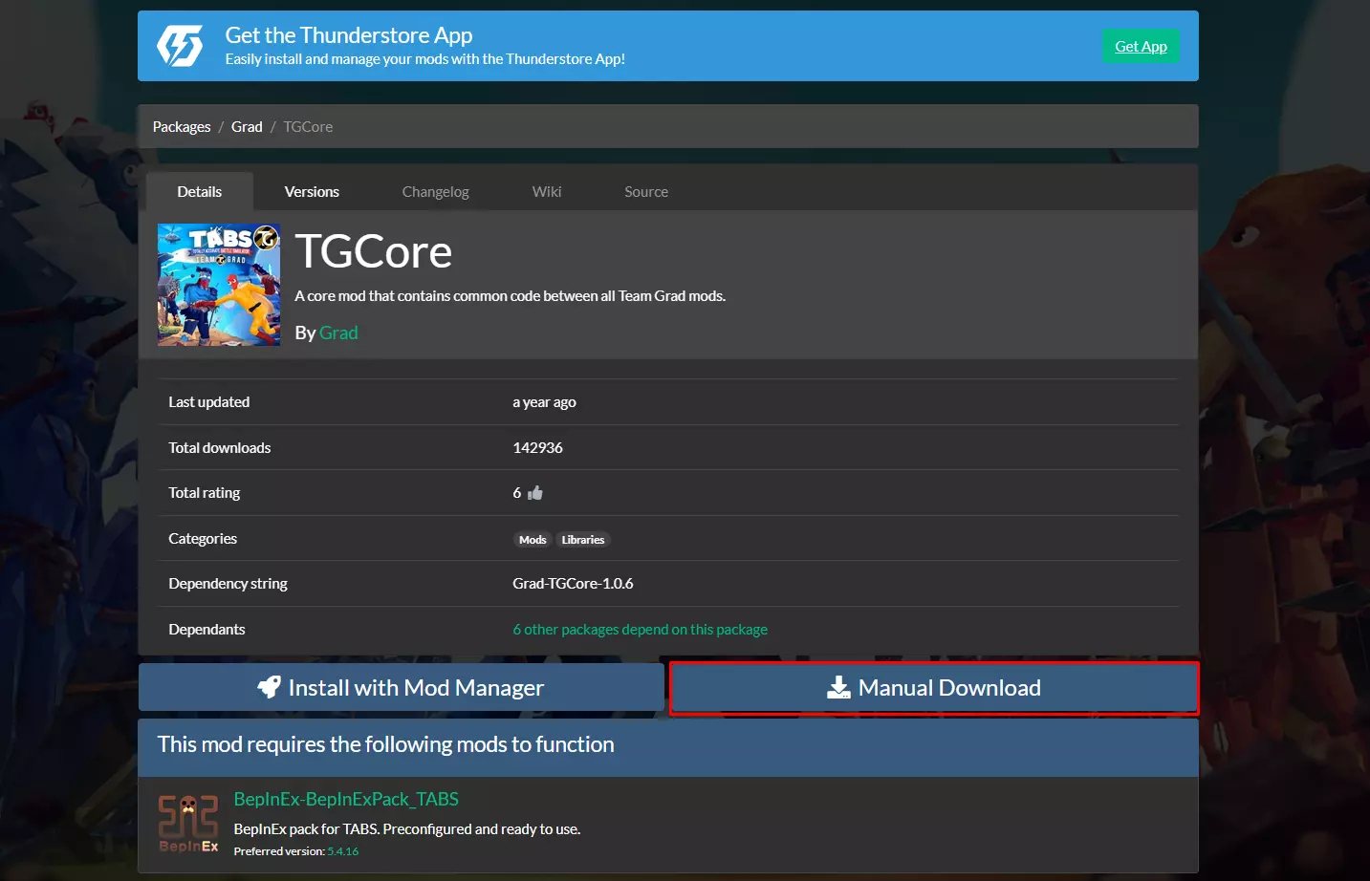Open preferred version 5.4.16 link
Screen dimensions: 1370x881
[343, 851]
